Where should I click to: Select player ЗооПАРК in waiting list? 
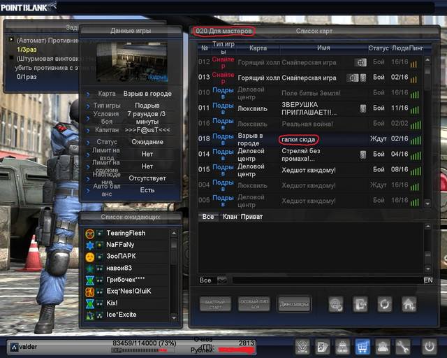126,257
